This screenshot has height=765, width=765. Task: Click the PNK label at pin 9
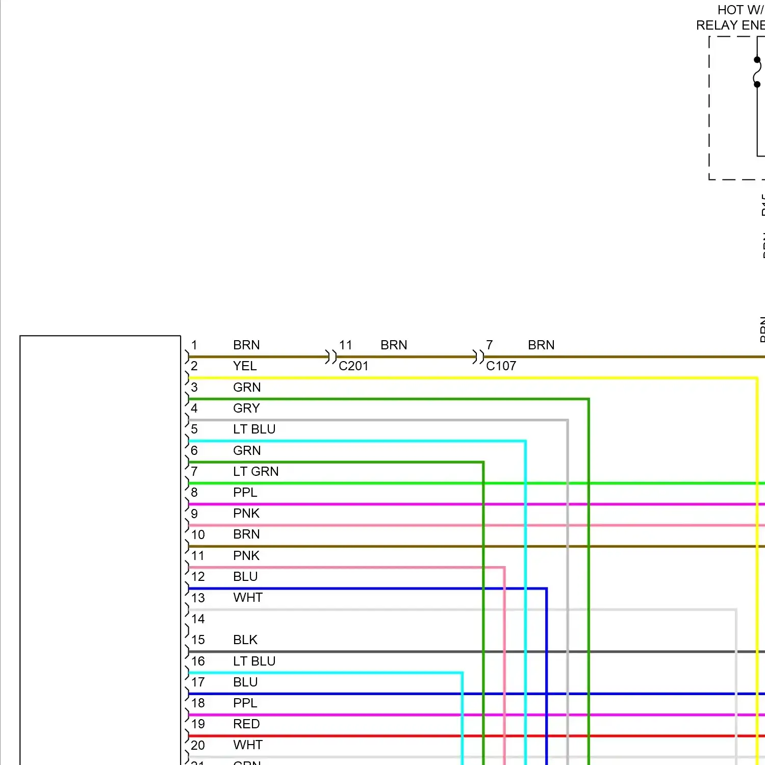click(246, 514)
